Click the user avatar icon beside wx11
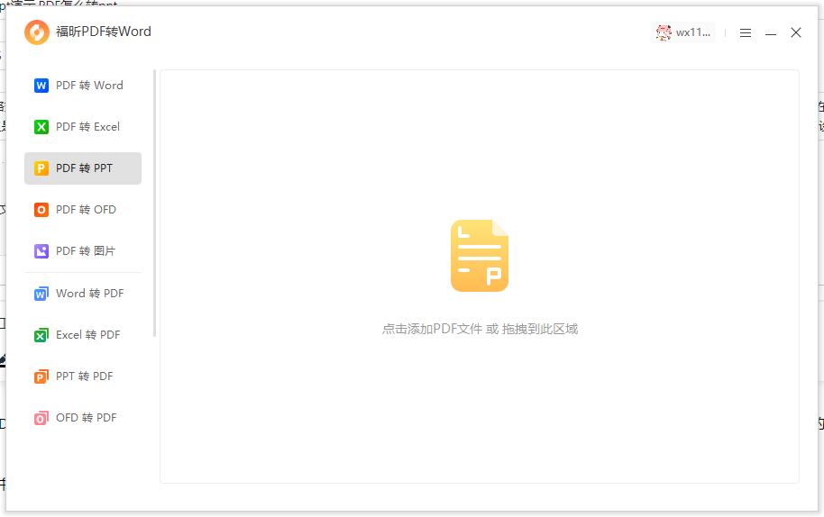 pos(664,33)
